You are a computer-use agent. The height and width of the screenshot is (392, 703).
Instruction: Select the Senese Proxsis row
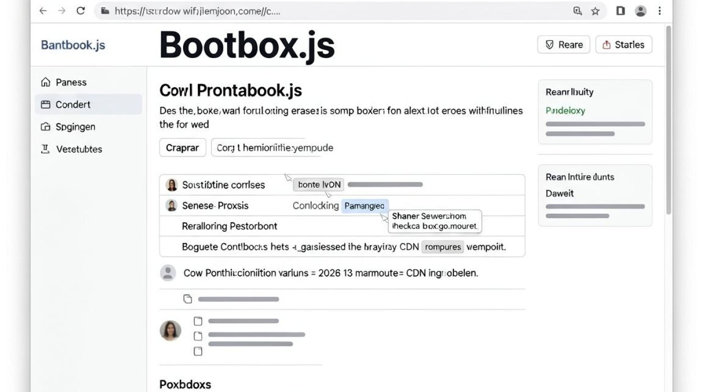pyautogui.click(x=342, y=205)
